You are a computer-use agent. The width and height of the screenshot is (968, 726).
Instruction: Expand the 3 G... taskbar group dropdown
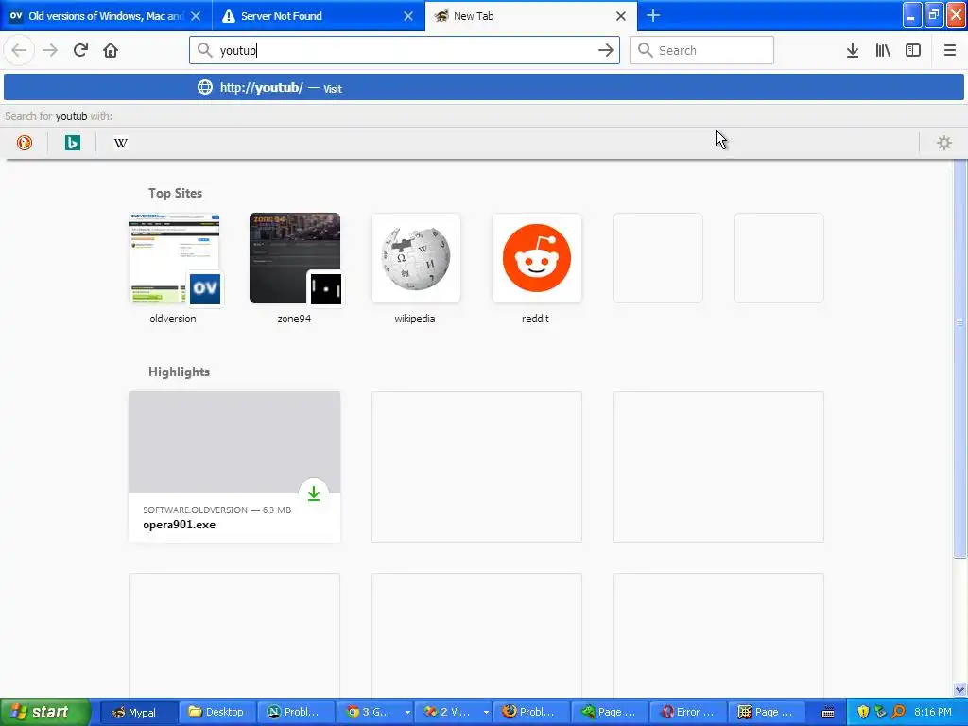tap(407, 712)
